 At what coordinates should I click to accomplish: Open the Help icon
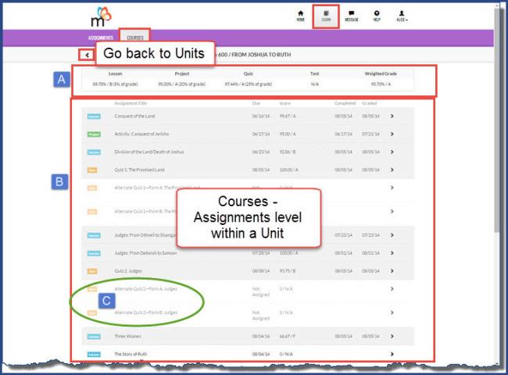377,16
